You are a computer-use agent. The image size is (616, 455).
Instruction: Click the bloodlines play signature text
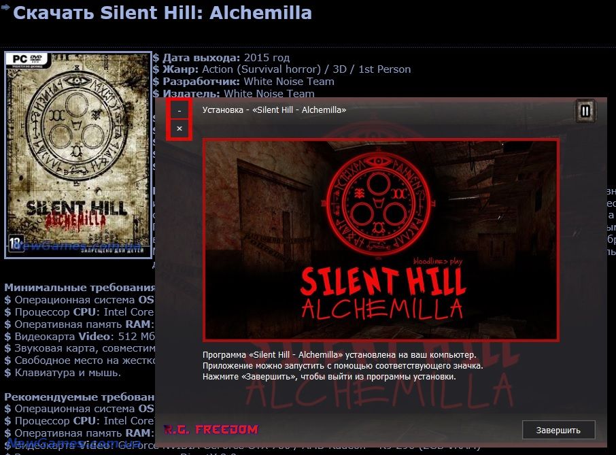click(437, 261)
